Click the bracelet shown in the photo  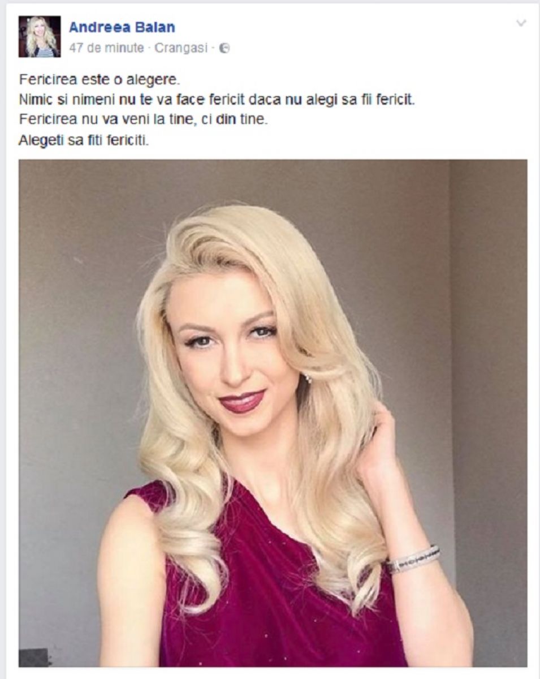click(x=413, y=558)
